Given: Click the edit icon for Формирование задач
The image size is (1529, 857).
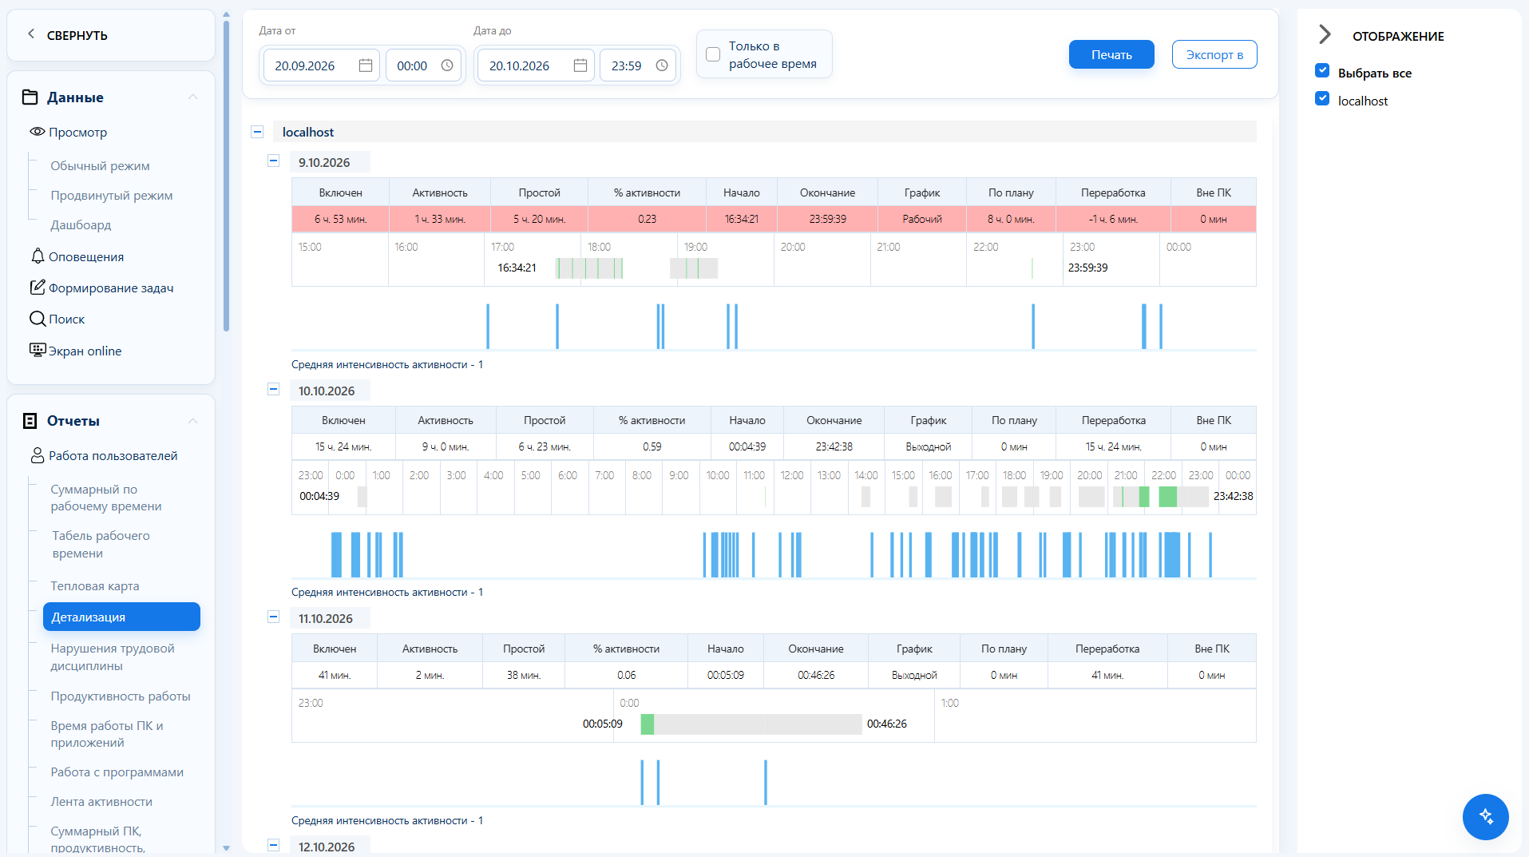Looking at the screenshot, I should point(38,288).
